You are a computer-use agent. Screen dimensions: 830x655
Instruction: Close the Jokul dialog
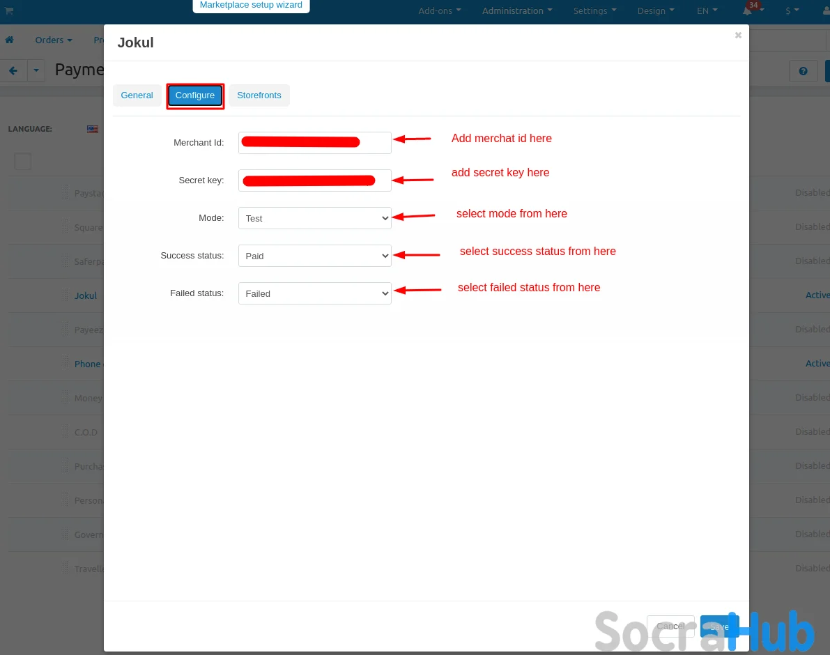[738, 35]
